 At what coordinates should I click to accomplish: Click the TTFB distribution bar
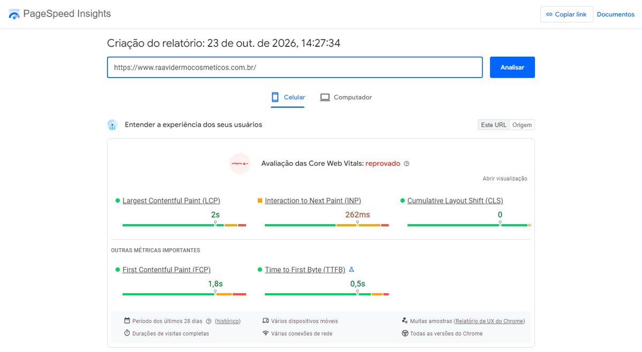pos(327,294)
